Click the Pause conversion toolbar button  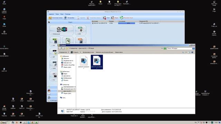click(x=115, y=18)
